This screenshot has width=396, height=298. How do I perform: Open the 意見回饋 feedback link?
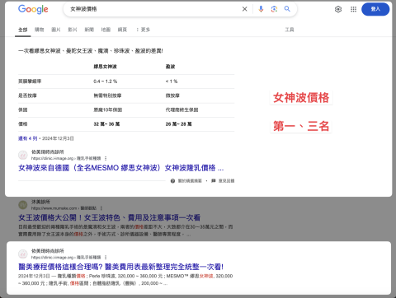226,181
